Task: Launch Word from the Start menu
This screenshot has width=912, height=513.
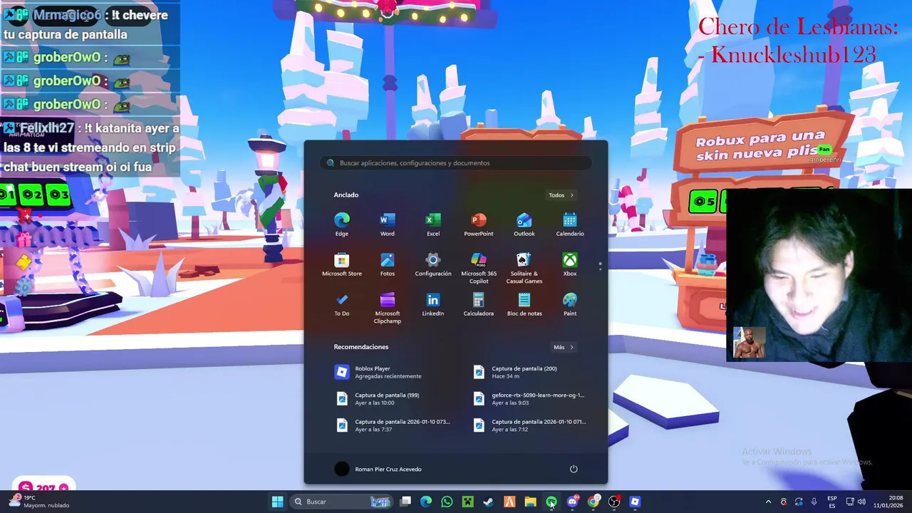Action: pos(387,224)
